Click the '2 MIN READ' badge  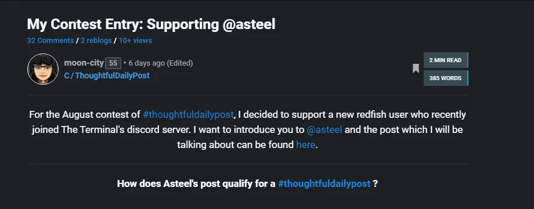pos(445,60)
